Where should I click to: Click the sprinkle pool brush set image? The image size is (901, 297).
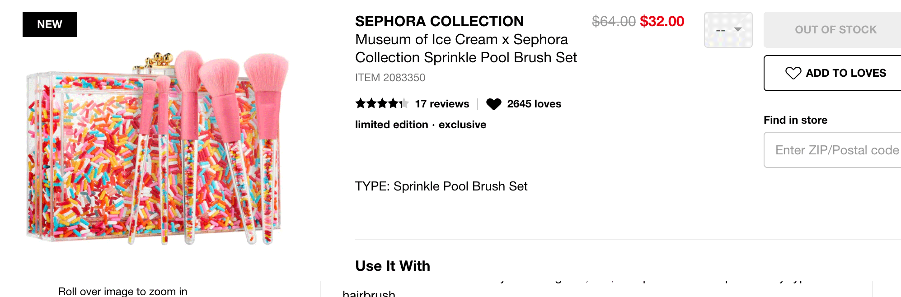pyautogui.click(x=157, y=147)
